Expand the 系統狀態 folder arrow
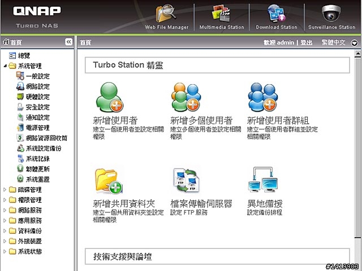The image size is (362, 271). coord(5,251)
